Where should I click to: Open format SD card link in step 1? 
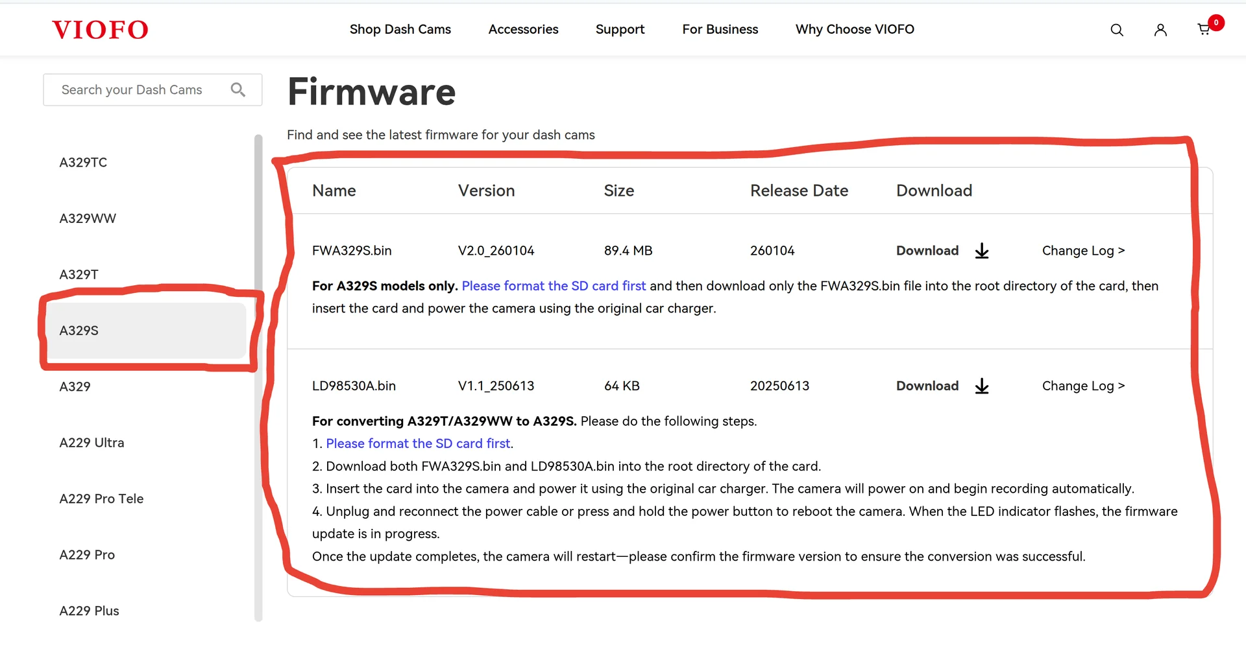[x=418, y=443]
